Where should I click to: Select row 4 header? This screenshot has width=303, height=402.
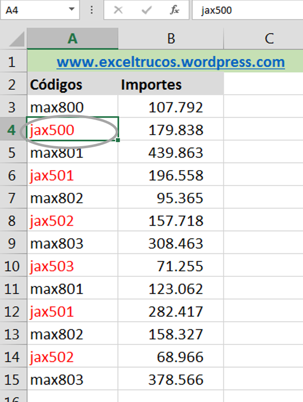pos(13,130)
